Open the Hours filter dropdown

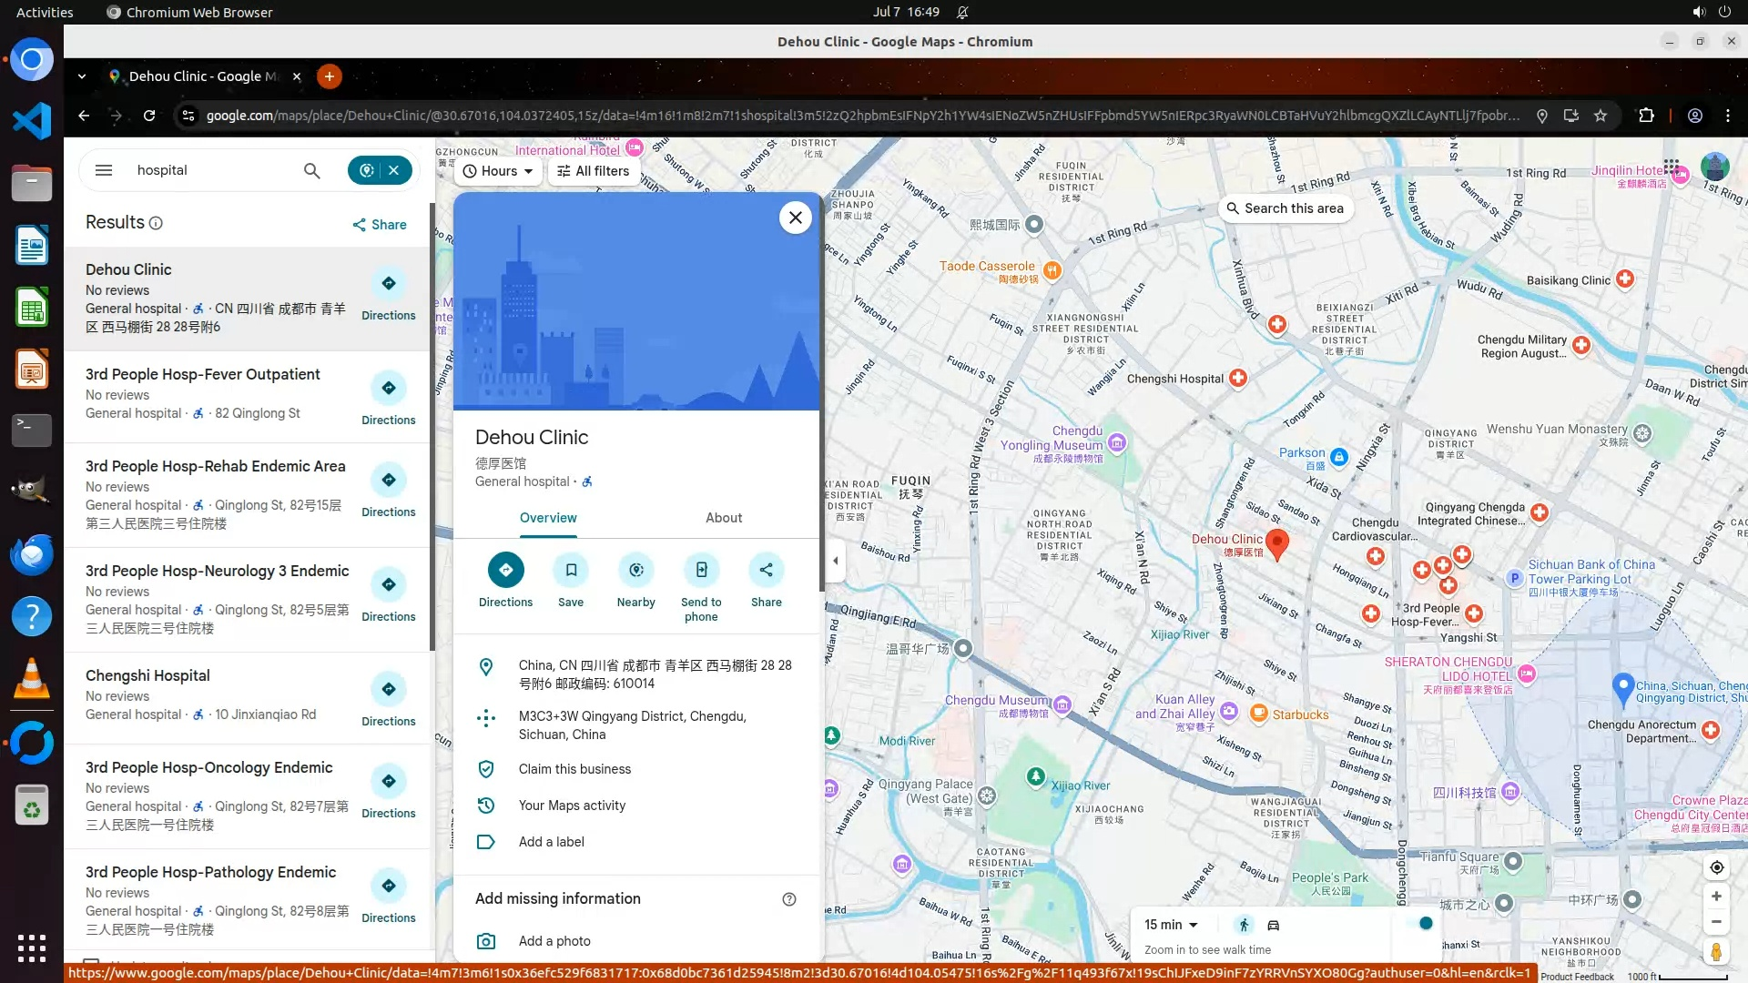[x=498, y=171]
